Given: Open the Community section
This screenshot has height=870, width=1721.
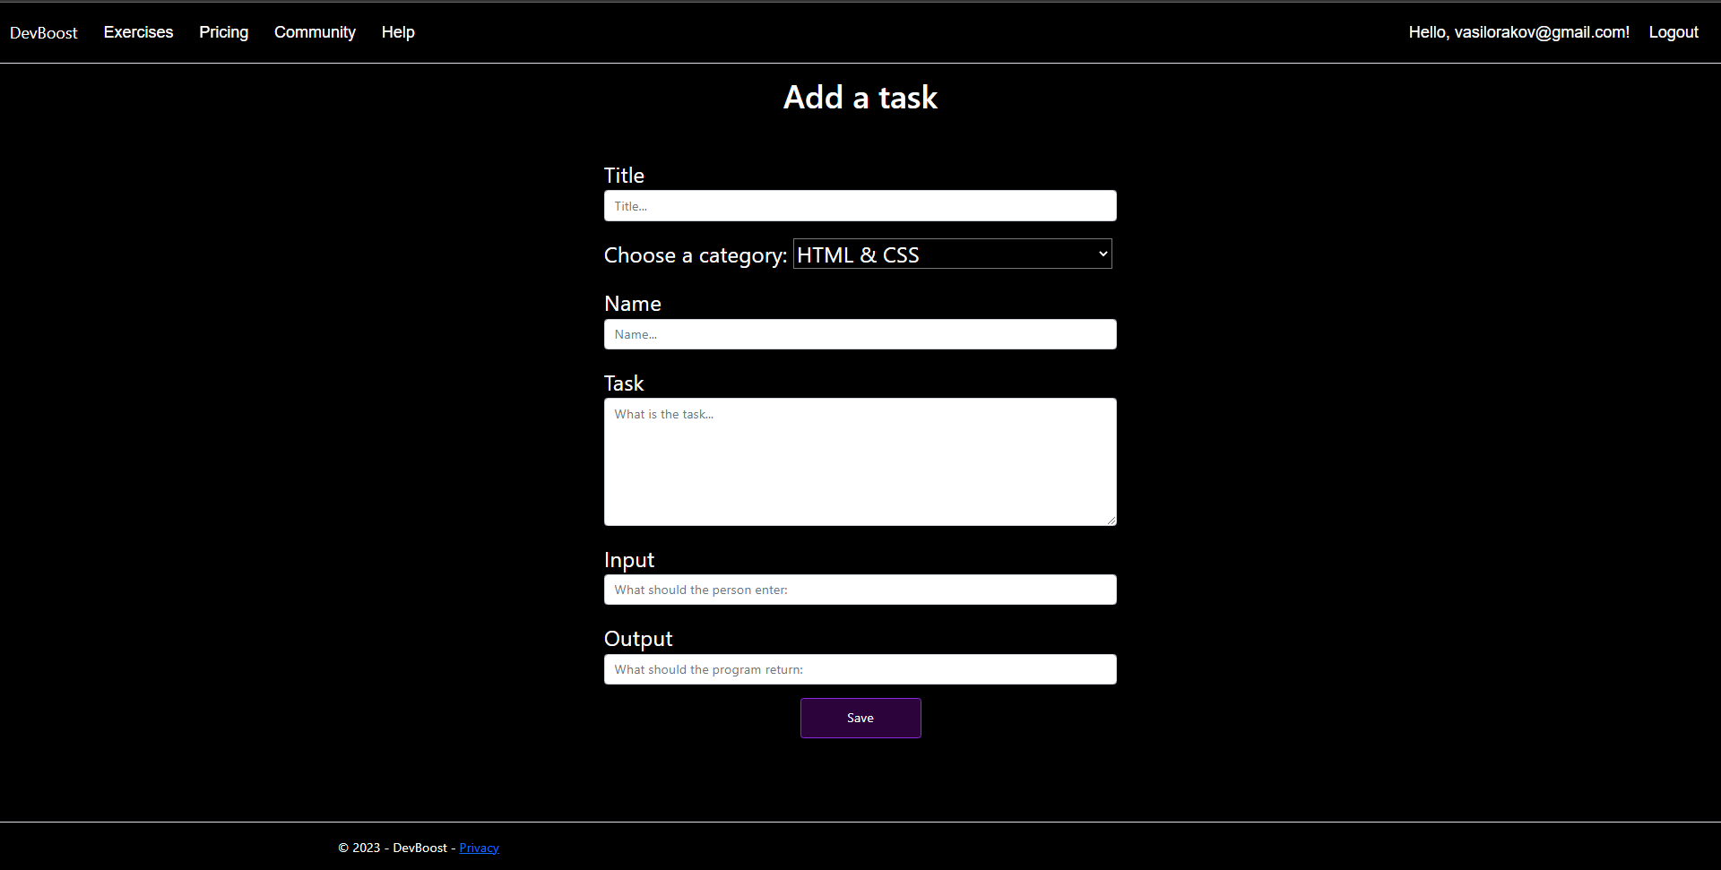Looking at the screenshot, I should 314,32.
